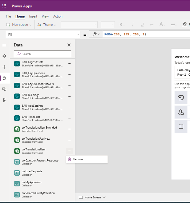
Task: Open more options for BAR_KeyQuestions
Action: pos(70,74)
